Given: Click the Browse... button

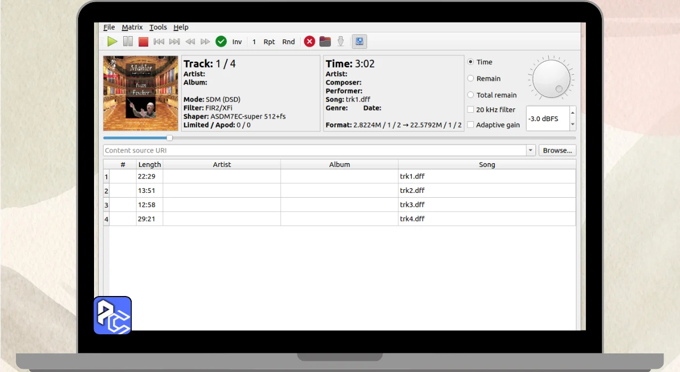Looking at the screenshot, I should tap(557, 150).
